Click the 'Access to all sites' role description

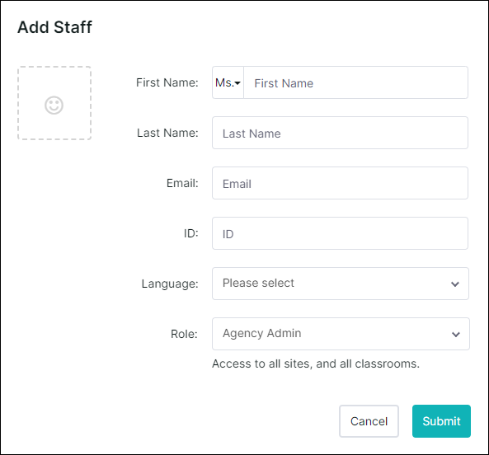click(316, 364)
